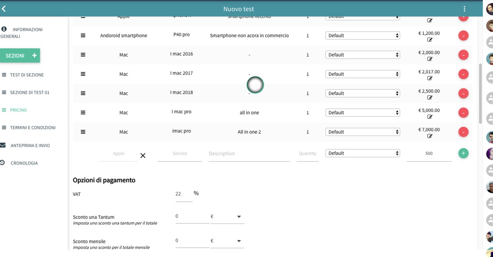The image size is (493, 257).
Task: Delete the imac pro €7,000.00 row
Action: click(x=463, y=132)
